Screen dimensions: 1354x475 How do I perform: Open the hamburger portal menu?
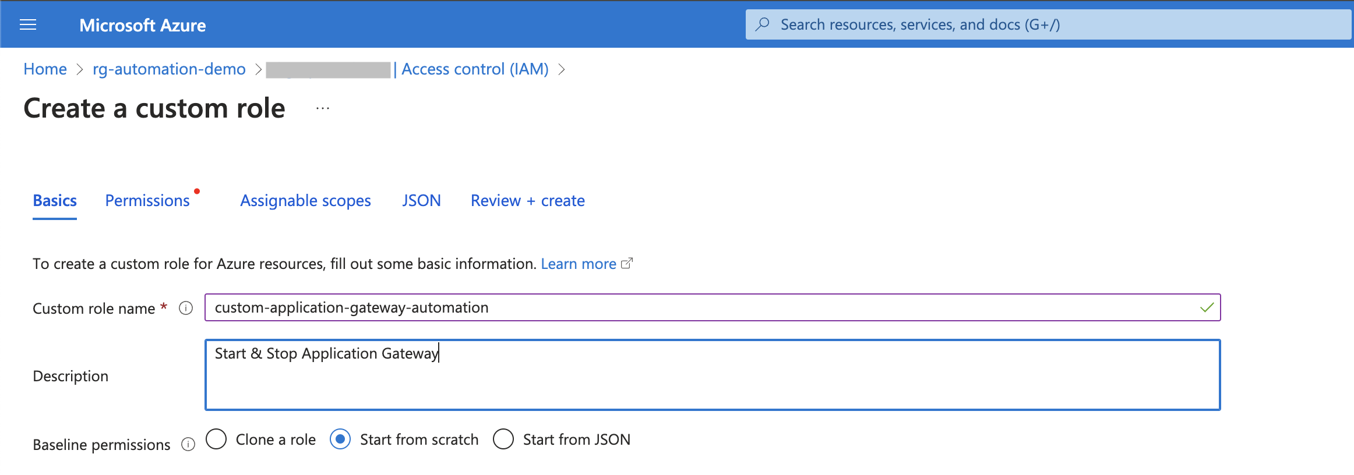click(x=28, y=24)
